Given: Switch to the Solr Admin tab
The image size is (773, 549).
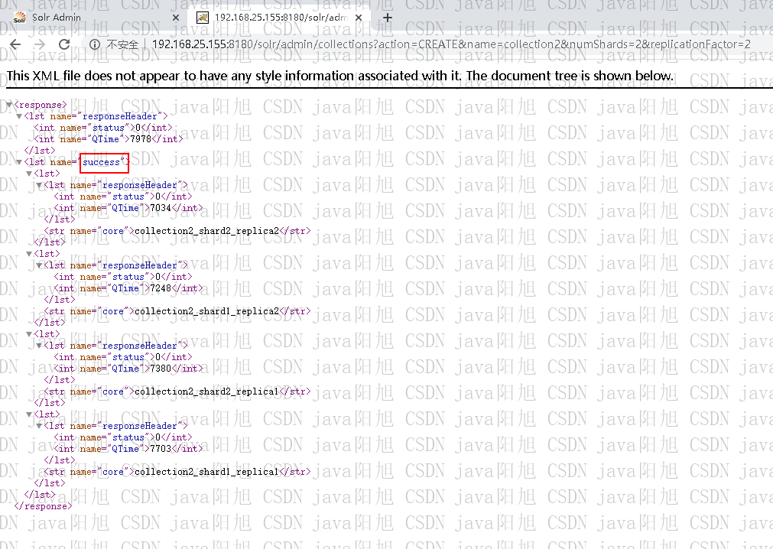Looking at the screenshot, I should coord(96,18).
